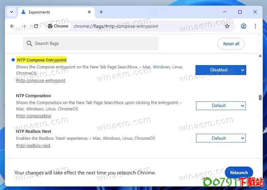Expand the NTP Realbox Next Default dropdown

[221, 138]
